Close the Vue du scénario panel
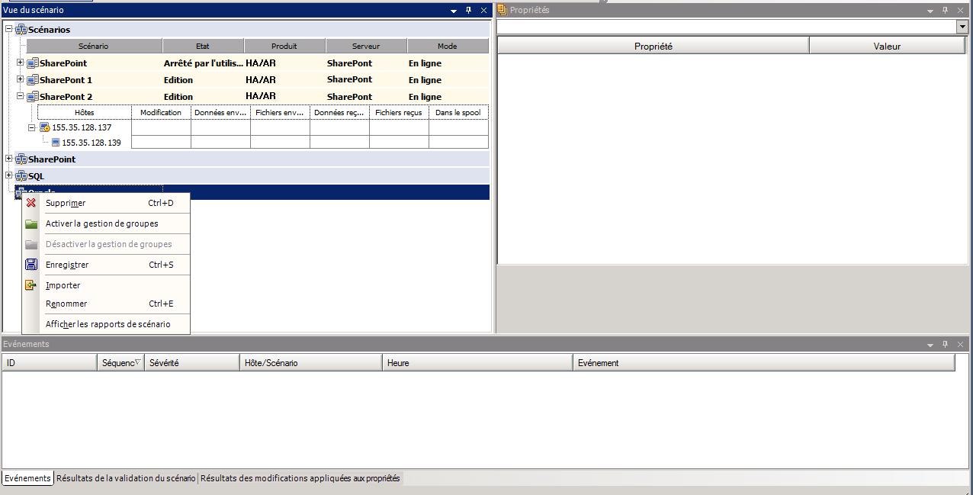The height and width of the screenshot is (495, 973). (x=483, y=11)
